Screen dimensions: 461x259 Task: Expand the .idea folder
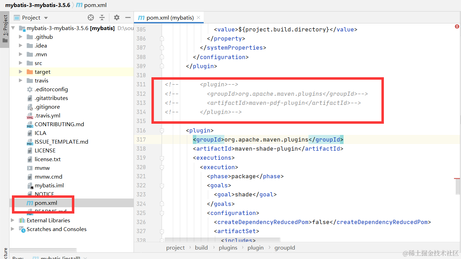point(21,45)
